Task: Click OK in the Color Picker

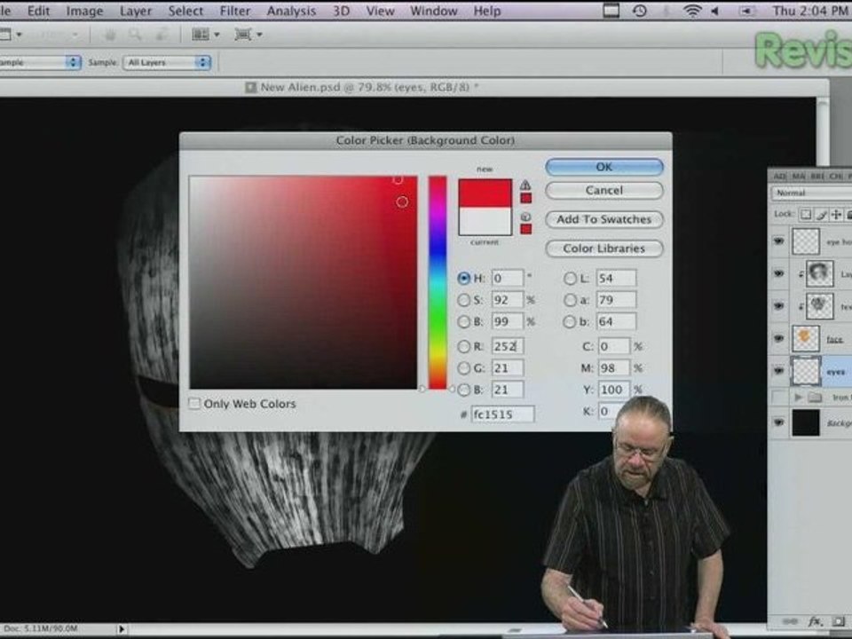Action: click(x=604, y=167)
